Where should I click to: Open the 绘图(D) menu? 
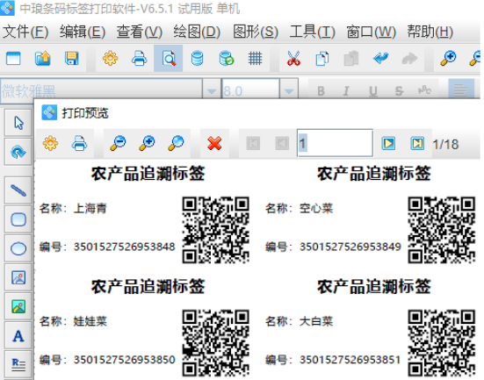197,32
